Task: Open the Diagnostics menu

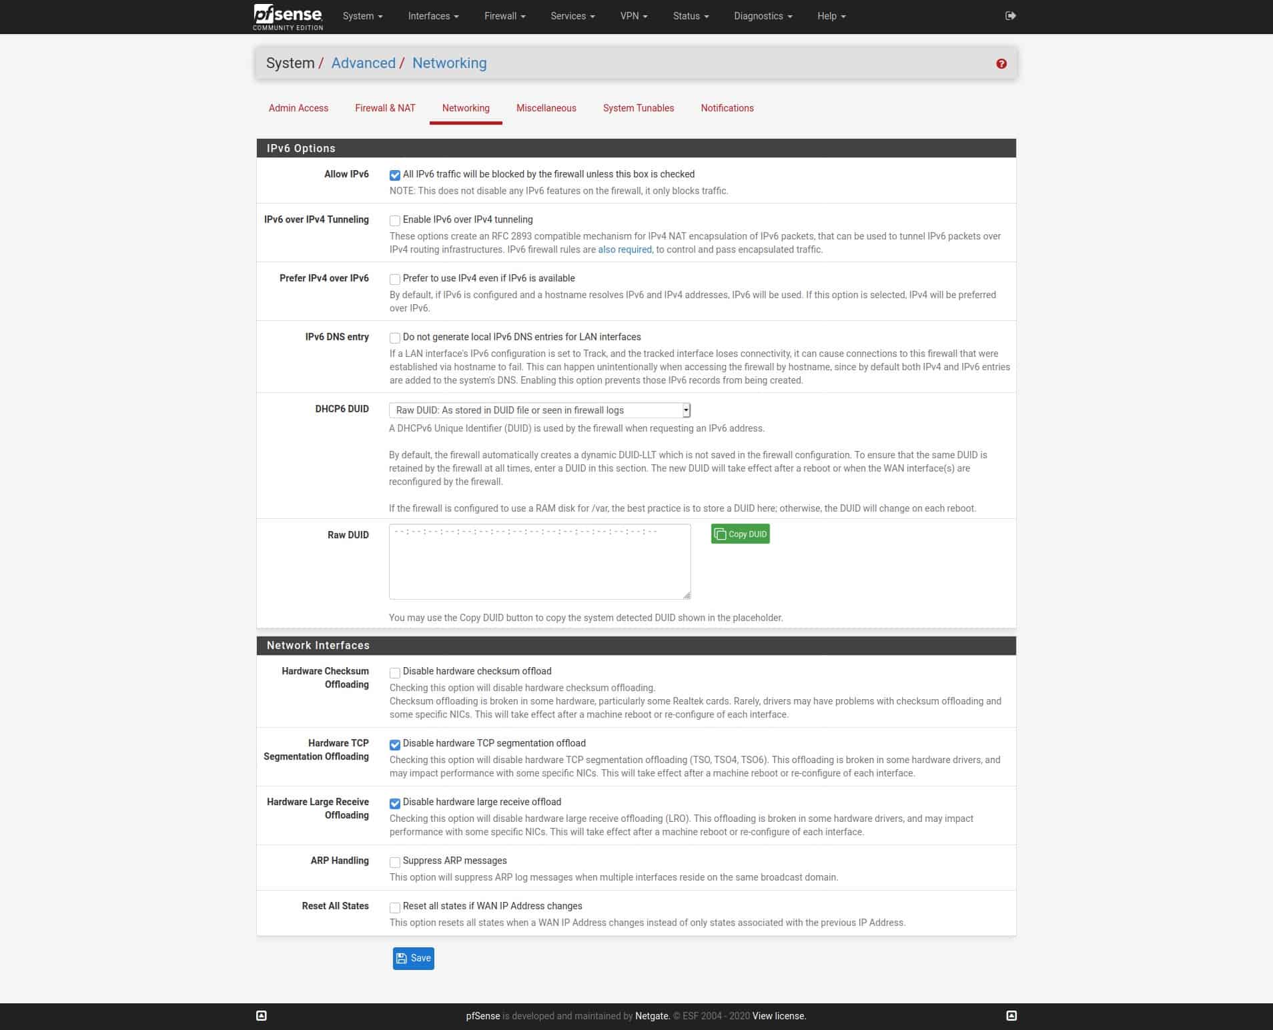Action: tap(763, 16)
